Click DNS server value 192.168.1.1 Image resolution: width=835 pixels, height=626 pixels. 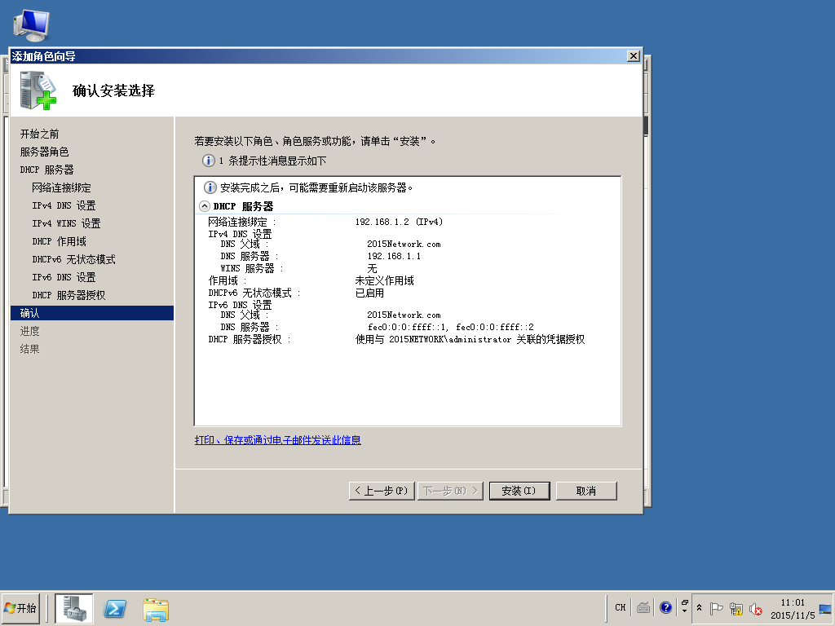pos(394,256)
